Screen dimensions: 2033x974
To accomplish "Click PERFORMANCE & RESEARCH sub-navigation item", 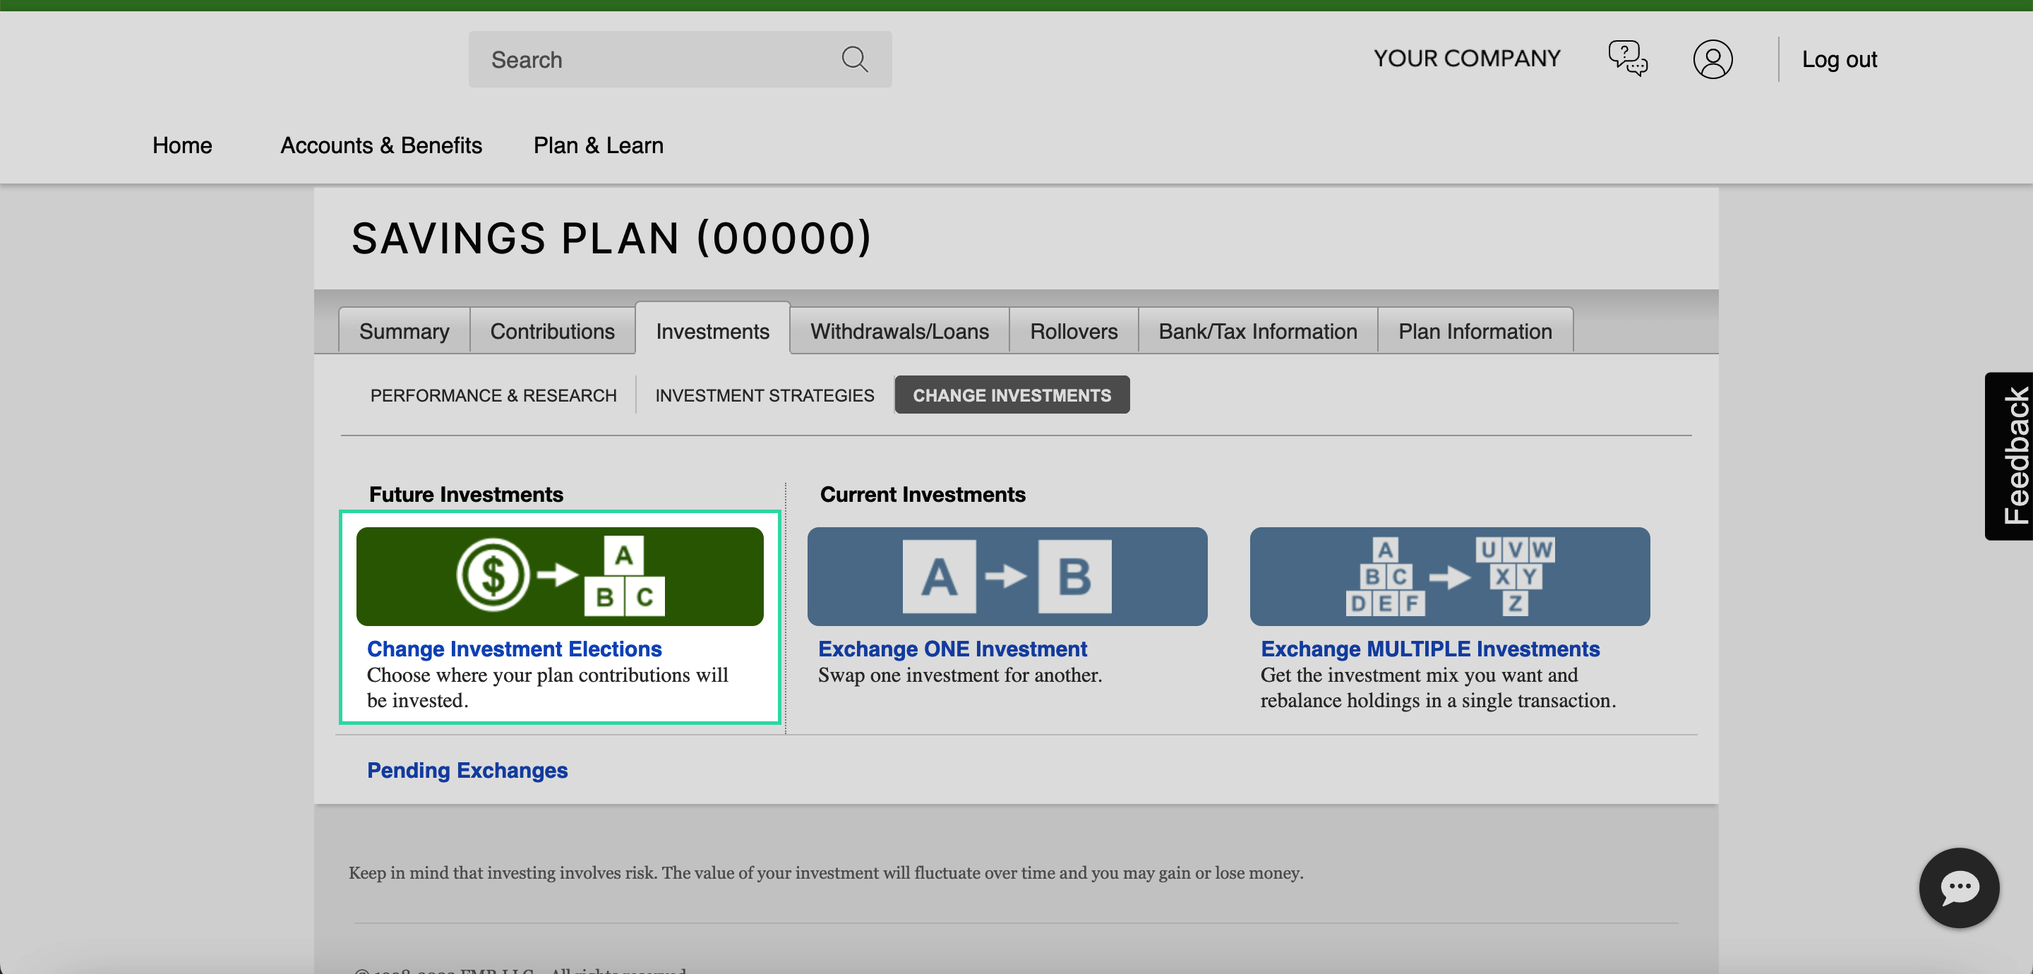I will click(493, 395).
